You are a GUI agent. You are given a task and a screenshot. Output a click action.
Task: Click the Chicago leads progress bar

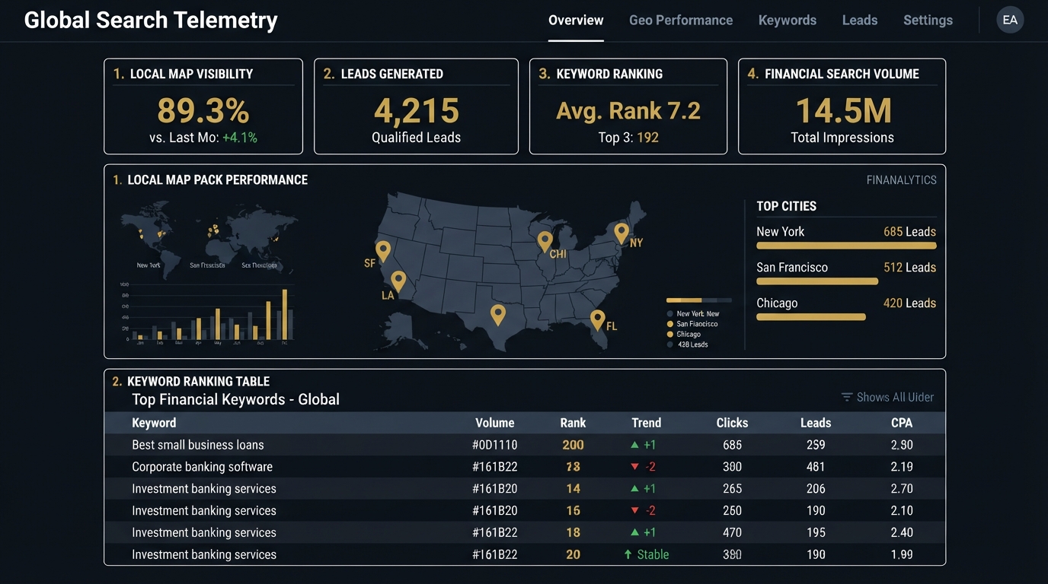tap(811, 317)
